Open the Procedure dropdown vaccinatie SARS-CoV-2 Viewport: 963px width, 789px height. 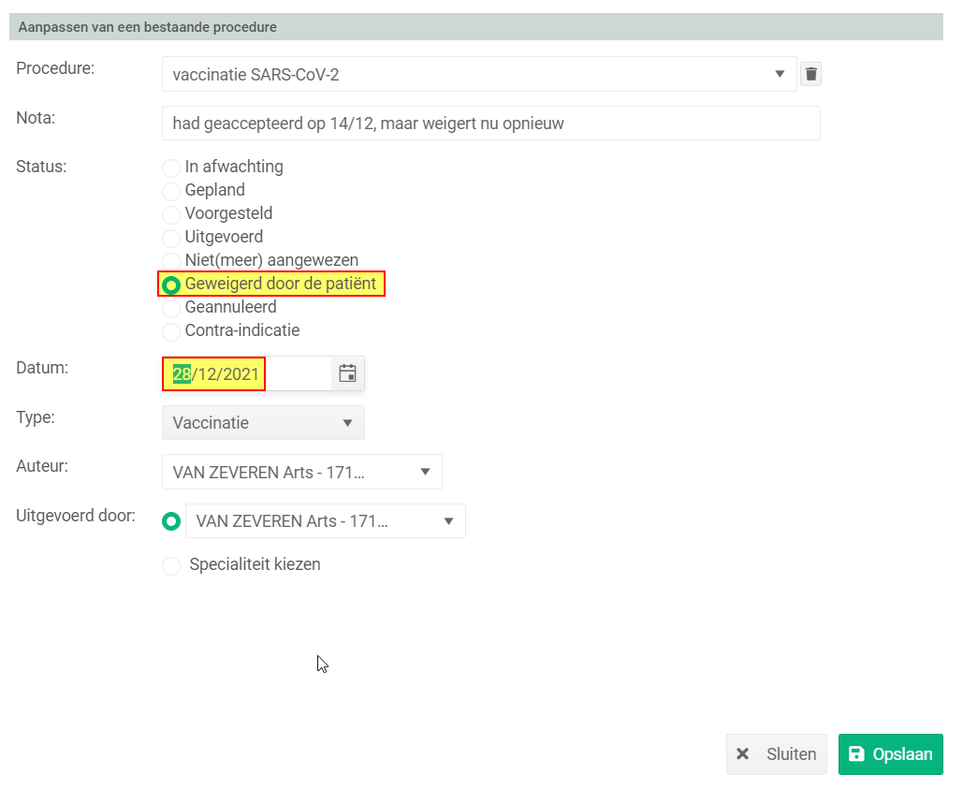click(479, 74)
